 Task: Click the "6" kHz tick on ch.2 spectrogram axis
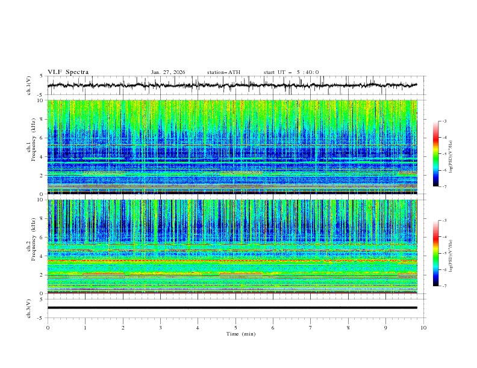tap(42, 238)
